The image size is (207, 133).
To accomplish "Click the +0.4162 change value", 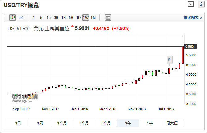I will click(101, 28).
